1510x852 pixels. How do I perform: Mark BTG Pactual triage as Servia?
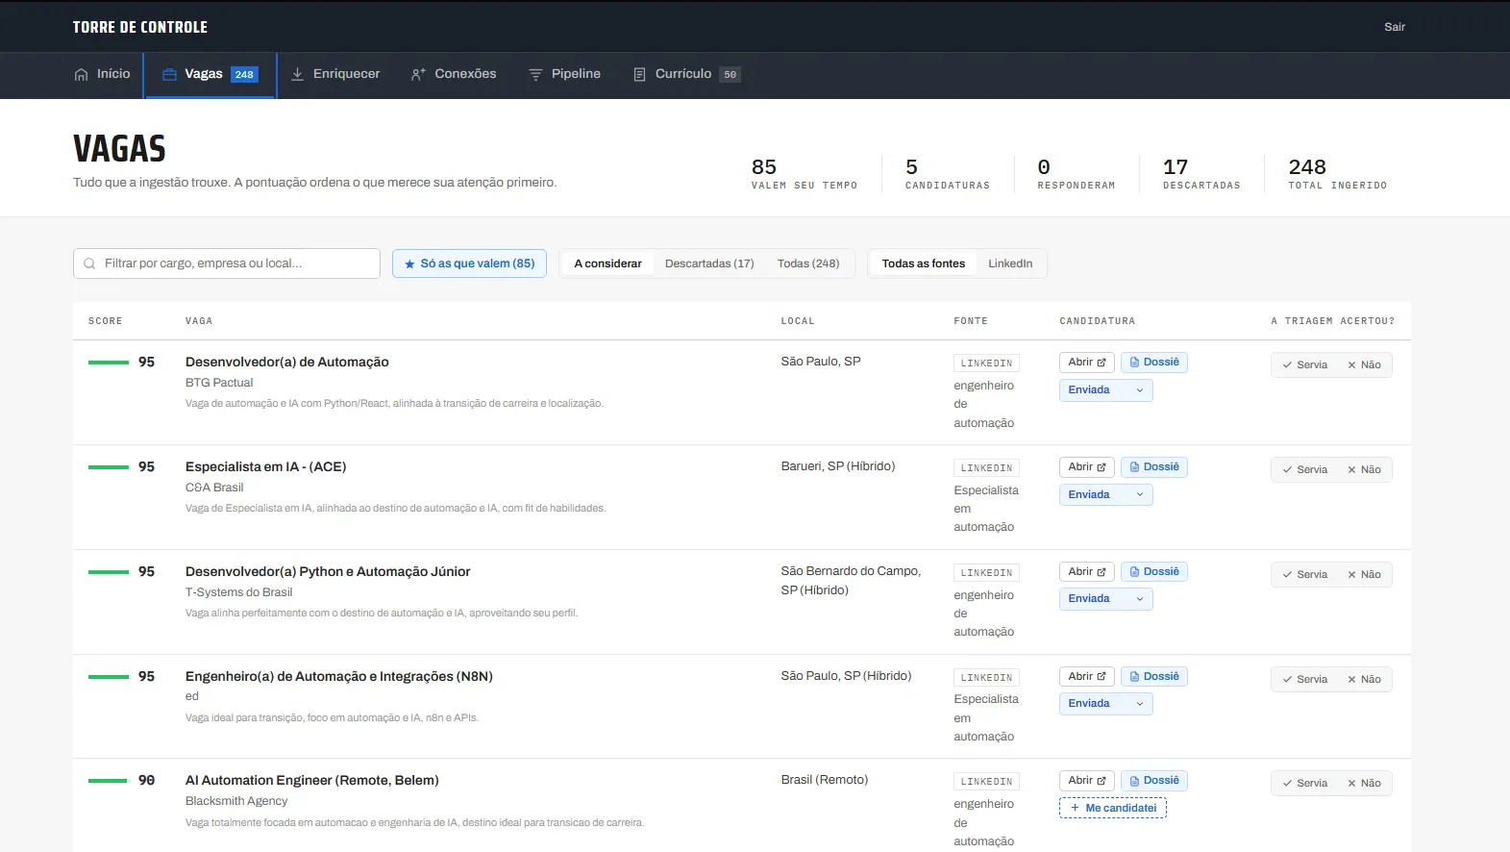pos(1304,365)
